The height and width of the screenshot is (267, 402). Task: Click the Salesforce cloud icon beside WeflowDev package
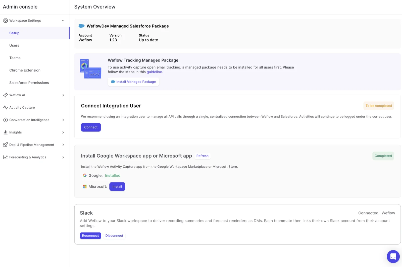point(81,26)
